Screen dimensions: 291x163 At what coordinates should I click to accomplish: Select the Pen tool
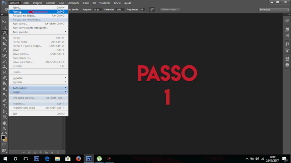[x=4, y=101]
